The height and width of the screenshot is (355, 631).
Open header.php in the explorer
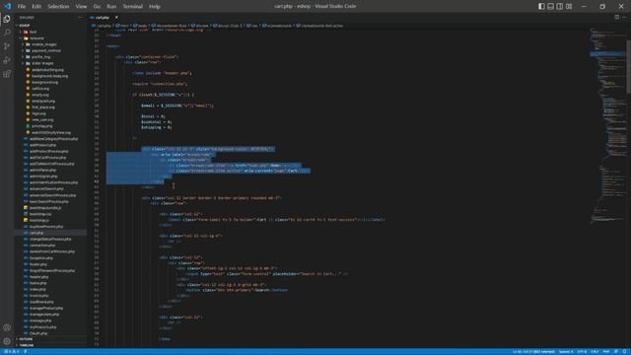[39, 277]
